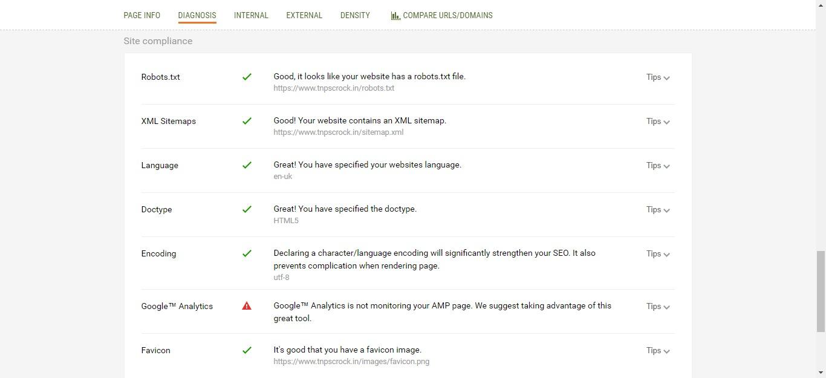The width and height of the screenshot is (826, 378).
Task: Expand Tips next to Google Analytics warning
Action: click(658, 306)
